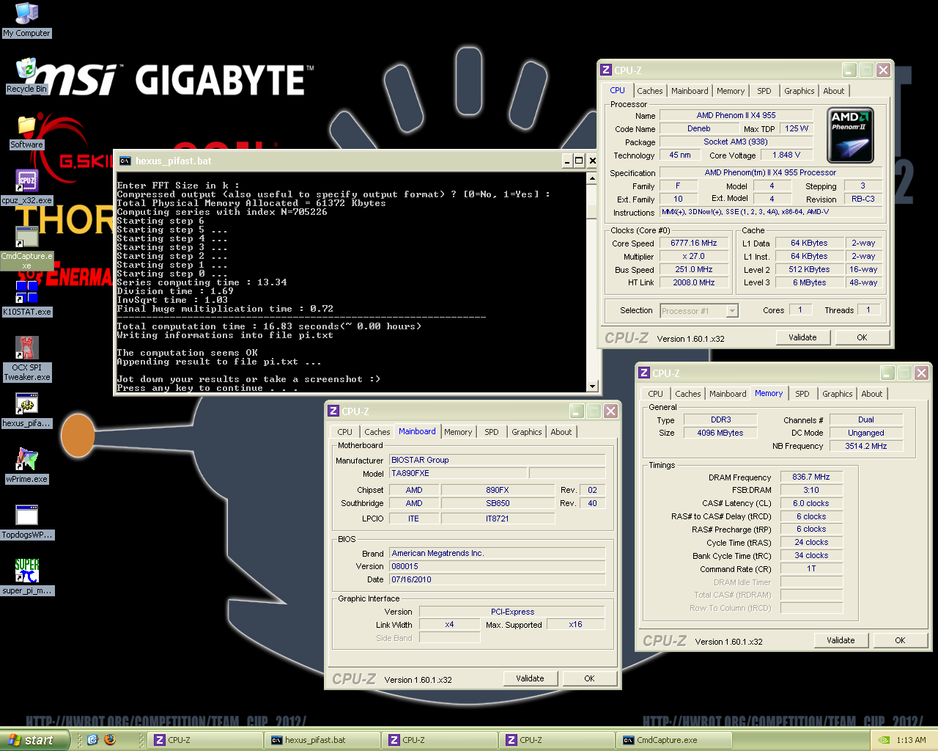Screen dimensions: 938x751
Task: Launch wPrime.exe desktop icon
Action: [26, 466]
